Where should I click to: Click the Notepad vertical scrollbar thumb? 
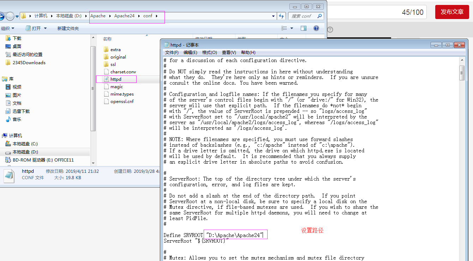point(462,73)
